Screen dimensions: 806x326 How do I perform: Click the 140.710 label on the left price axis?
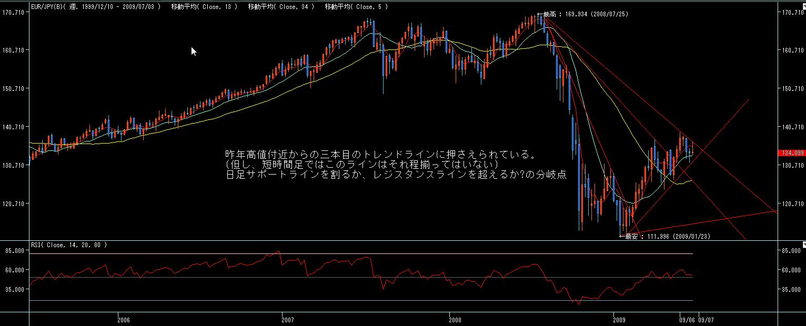coord(14,127)
